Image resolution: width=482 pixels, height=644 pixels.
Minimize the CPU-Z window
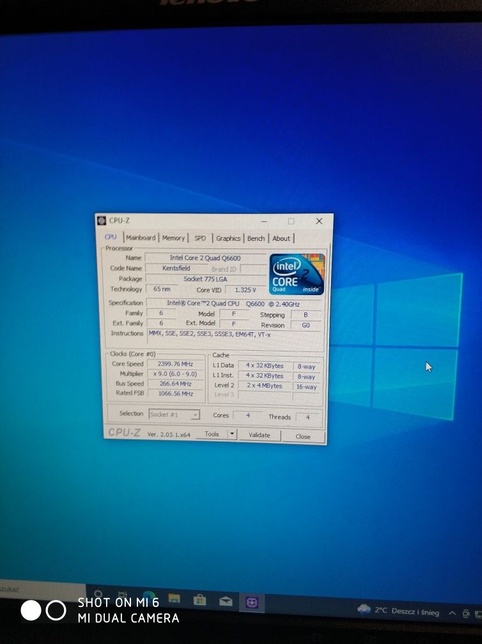[x=264, y=221]
